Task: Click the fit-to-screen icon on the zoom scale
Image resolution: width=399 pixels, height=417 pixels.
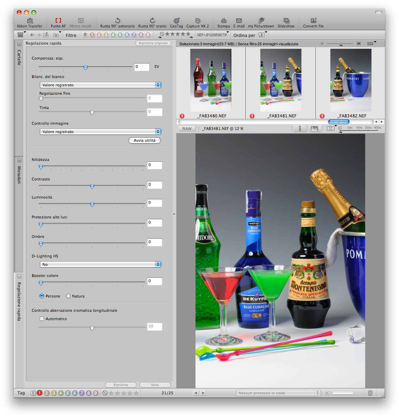Action: click(x=340, y=128)
